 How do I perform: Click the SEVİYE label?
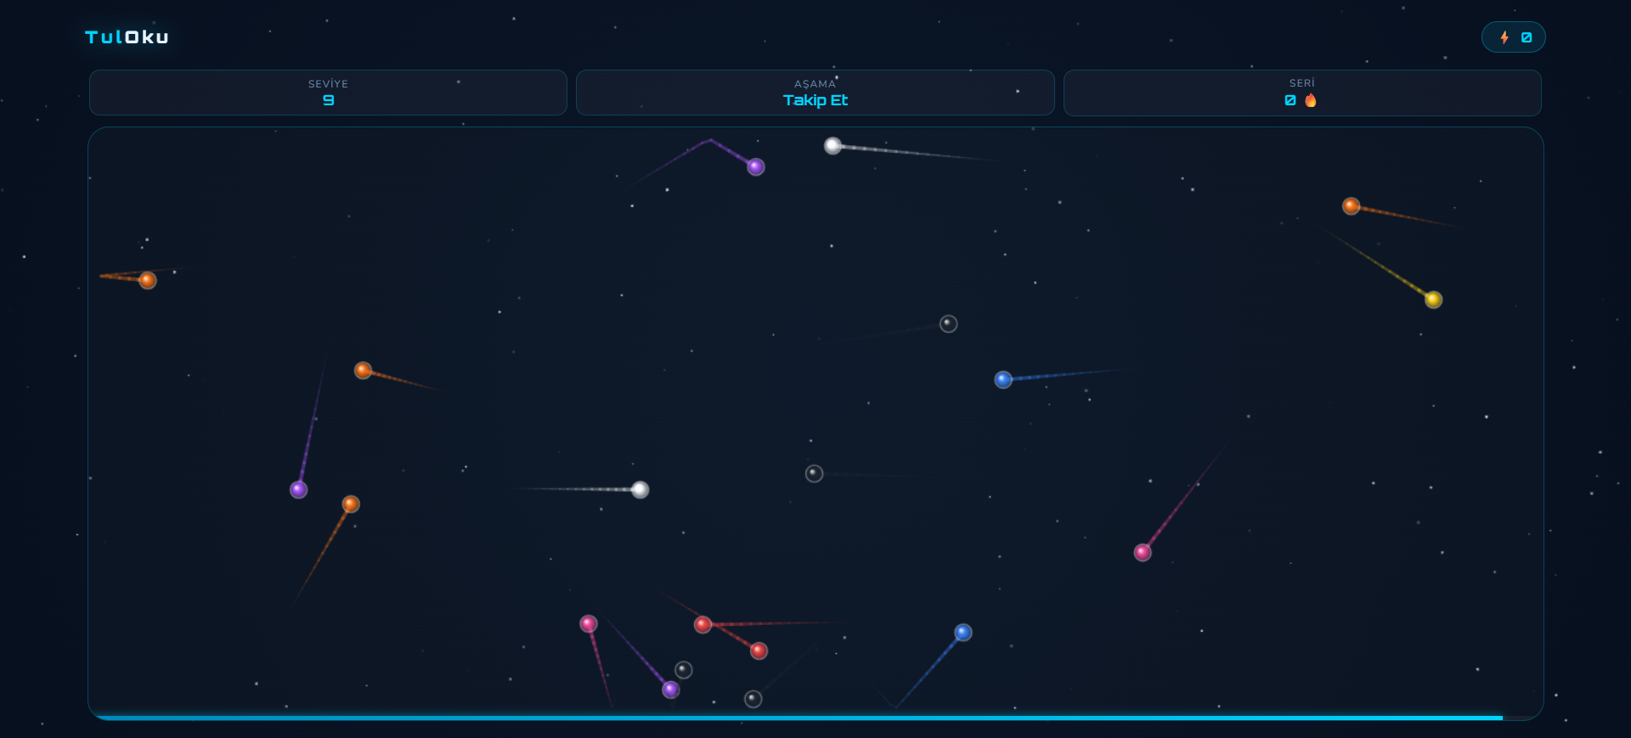coord(328,84)
